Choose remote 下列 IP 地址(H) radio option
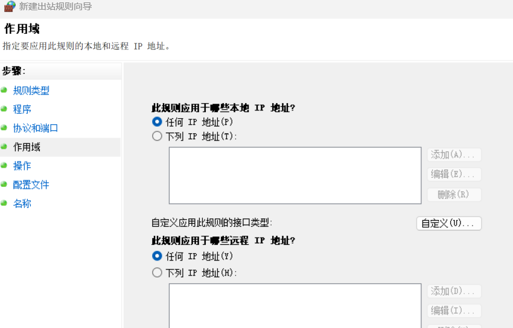Screen dimensions: 513x328 coord(158,273)
